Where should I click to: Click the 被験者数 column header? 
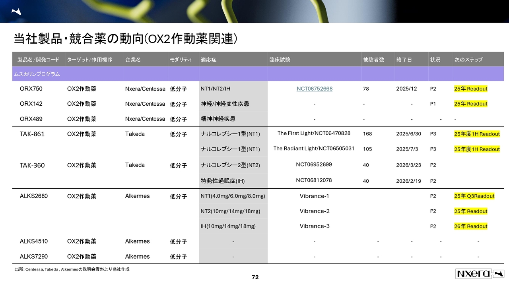373,60
